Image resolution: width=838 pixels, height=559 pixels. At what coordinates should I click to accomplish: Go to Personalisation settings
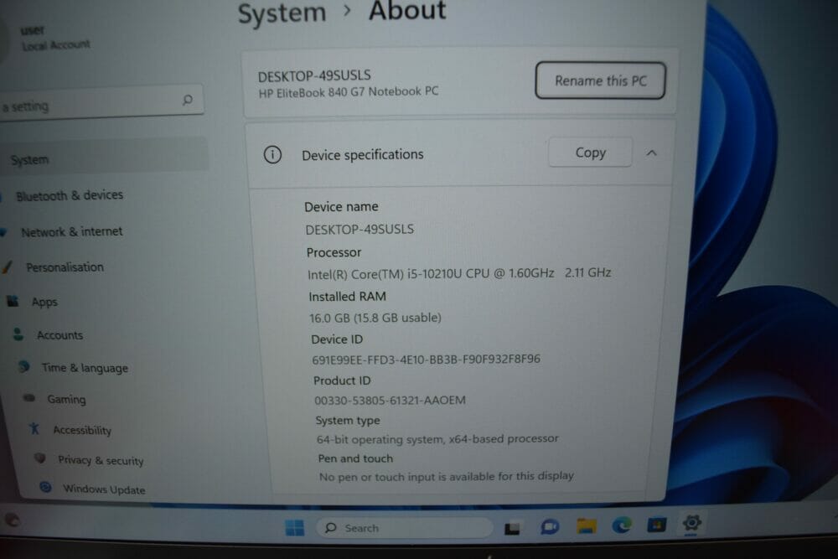[x=65, y=267]
